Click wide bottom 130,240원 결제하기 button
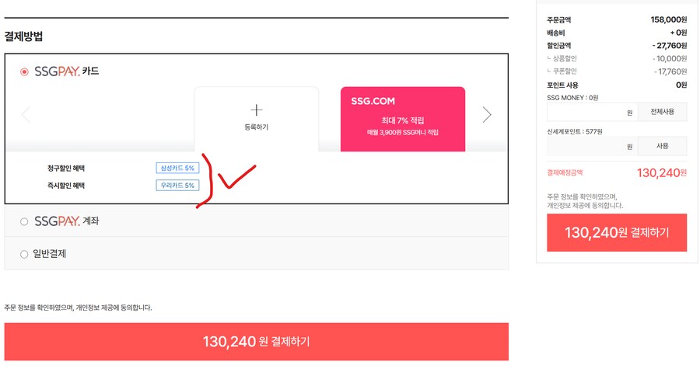Viewport: 700px width, 365px height. click(x=256, y=342)
